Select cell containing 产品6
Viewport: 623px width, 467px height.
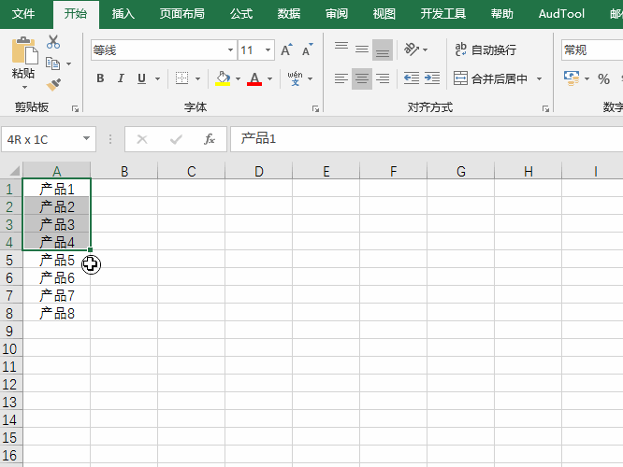pos(56,277)
